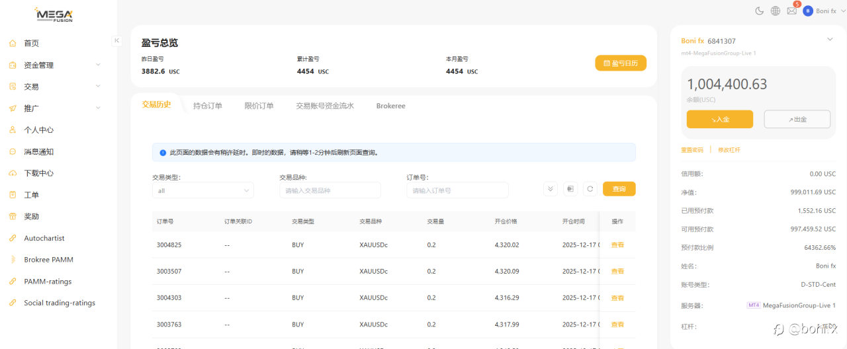Screen dimensions: 847x349
Task: Click the 修改杠杆 link
Action: (729, 150)
